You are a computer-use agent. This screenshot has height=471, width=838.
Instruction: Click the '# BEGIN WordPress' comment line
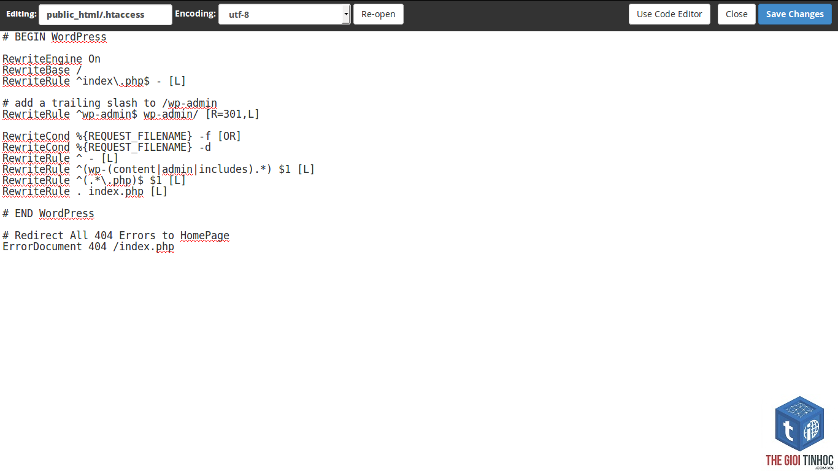pos(55,37)
